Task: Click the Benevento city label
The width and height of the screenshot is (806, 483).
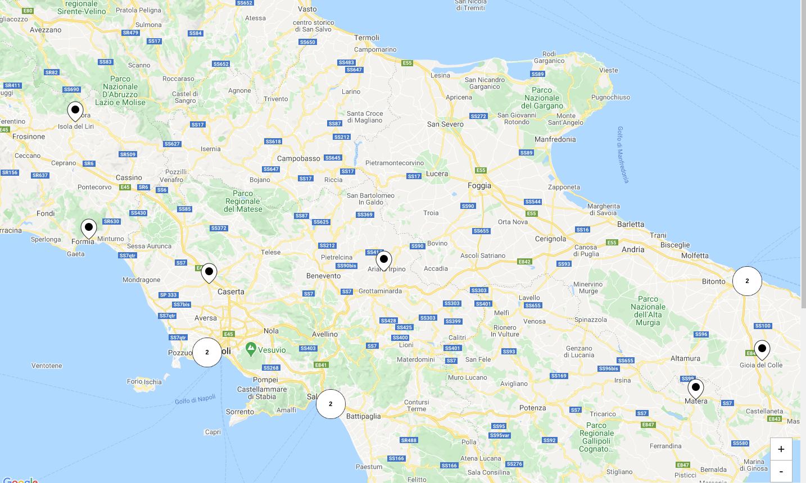Action: point(324,276)
